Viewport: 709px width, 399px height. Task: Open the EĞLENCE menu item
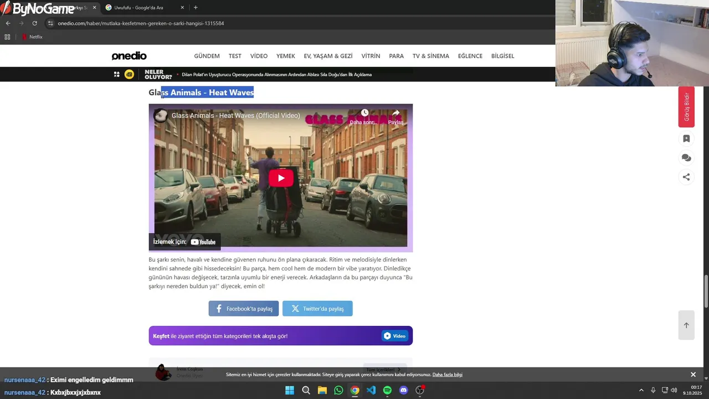coord(470,56)
